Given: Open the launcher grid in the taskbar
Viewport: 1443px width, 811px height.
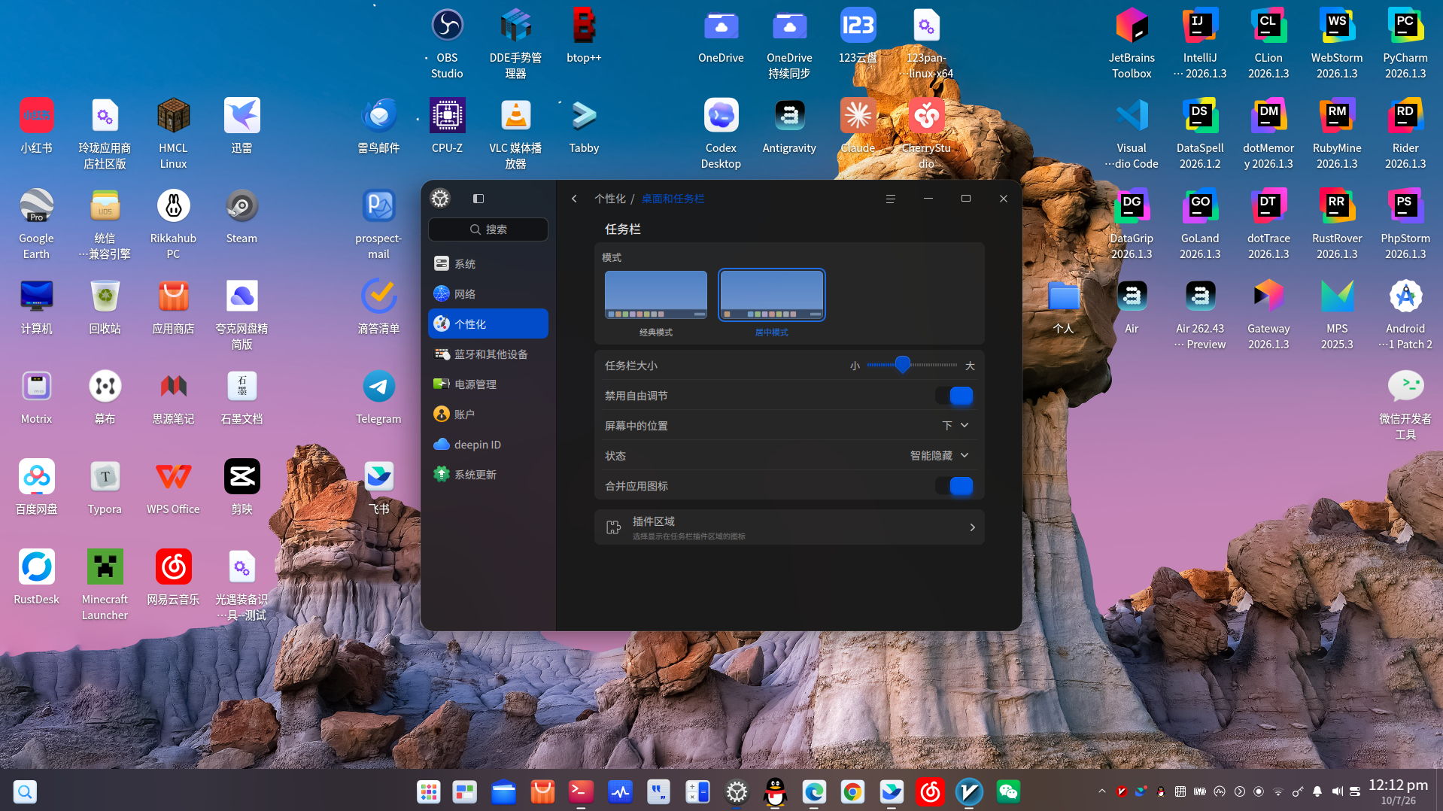Looking at the screenshot, I should tap(428, 791).
